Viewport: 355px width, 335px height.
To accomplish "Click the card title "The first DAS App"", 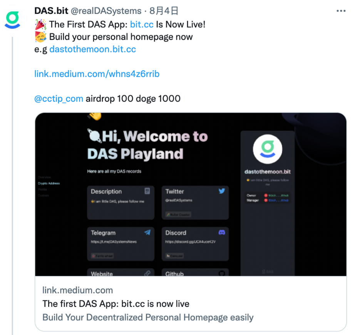I will coord(116,304).
